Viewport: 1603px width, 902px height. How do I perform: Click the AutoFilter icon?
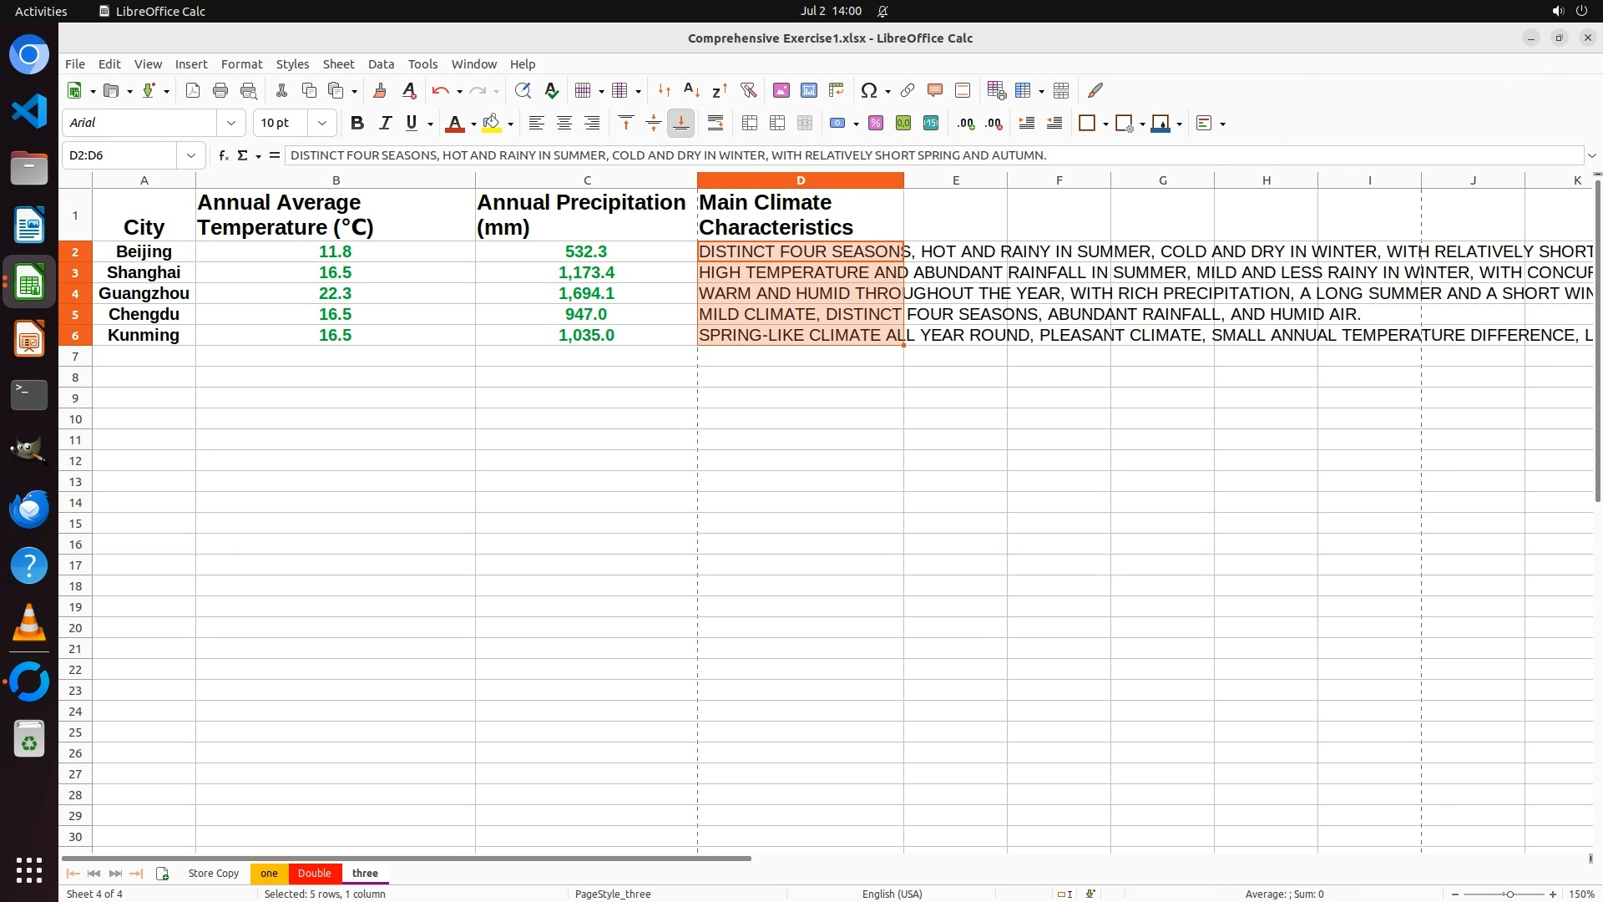(748, 90)
